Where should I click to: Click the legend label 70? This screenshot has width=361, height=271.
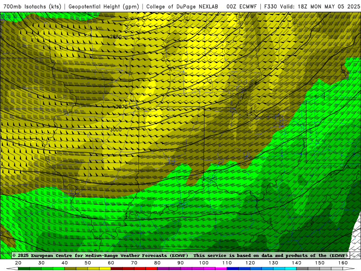pos(134,263)
